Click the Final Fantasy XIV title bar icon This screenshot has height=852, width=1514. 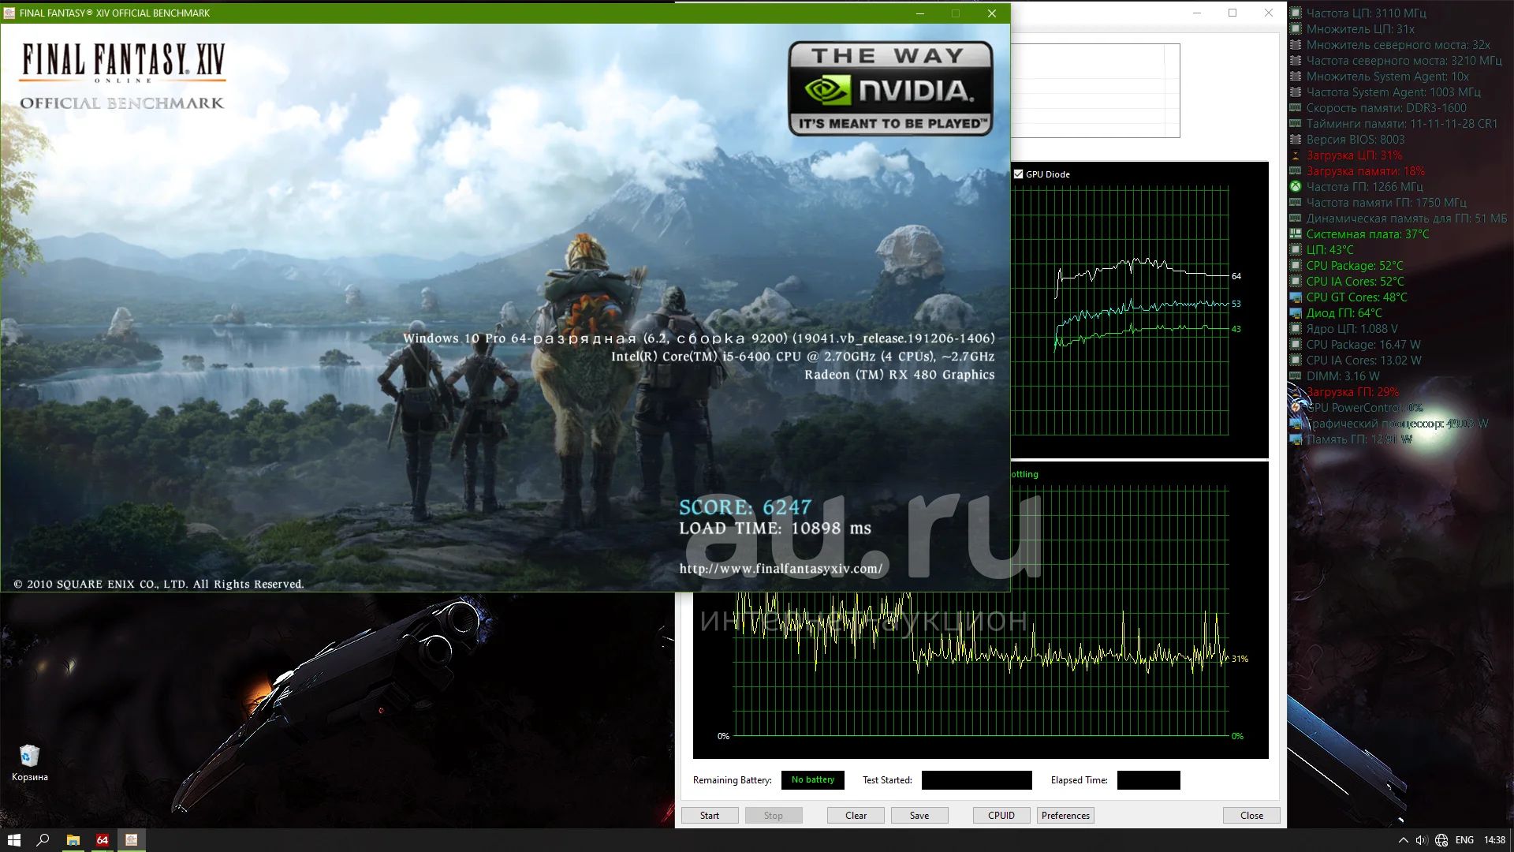9,13
